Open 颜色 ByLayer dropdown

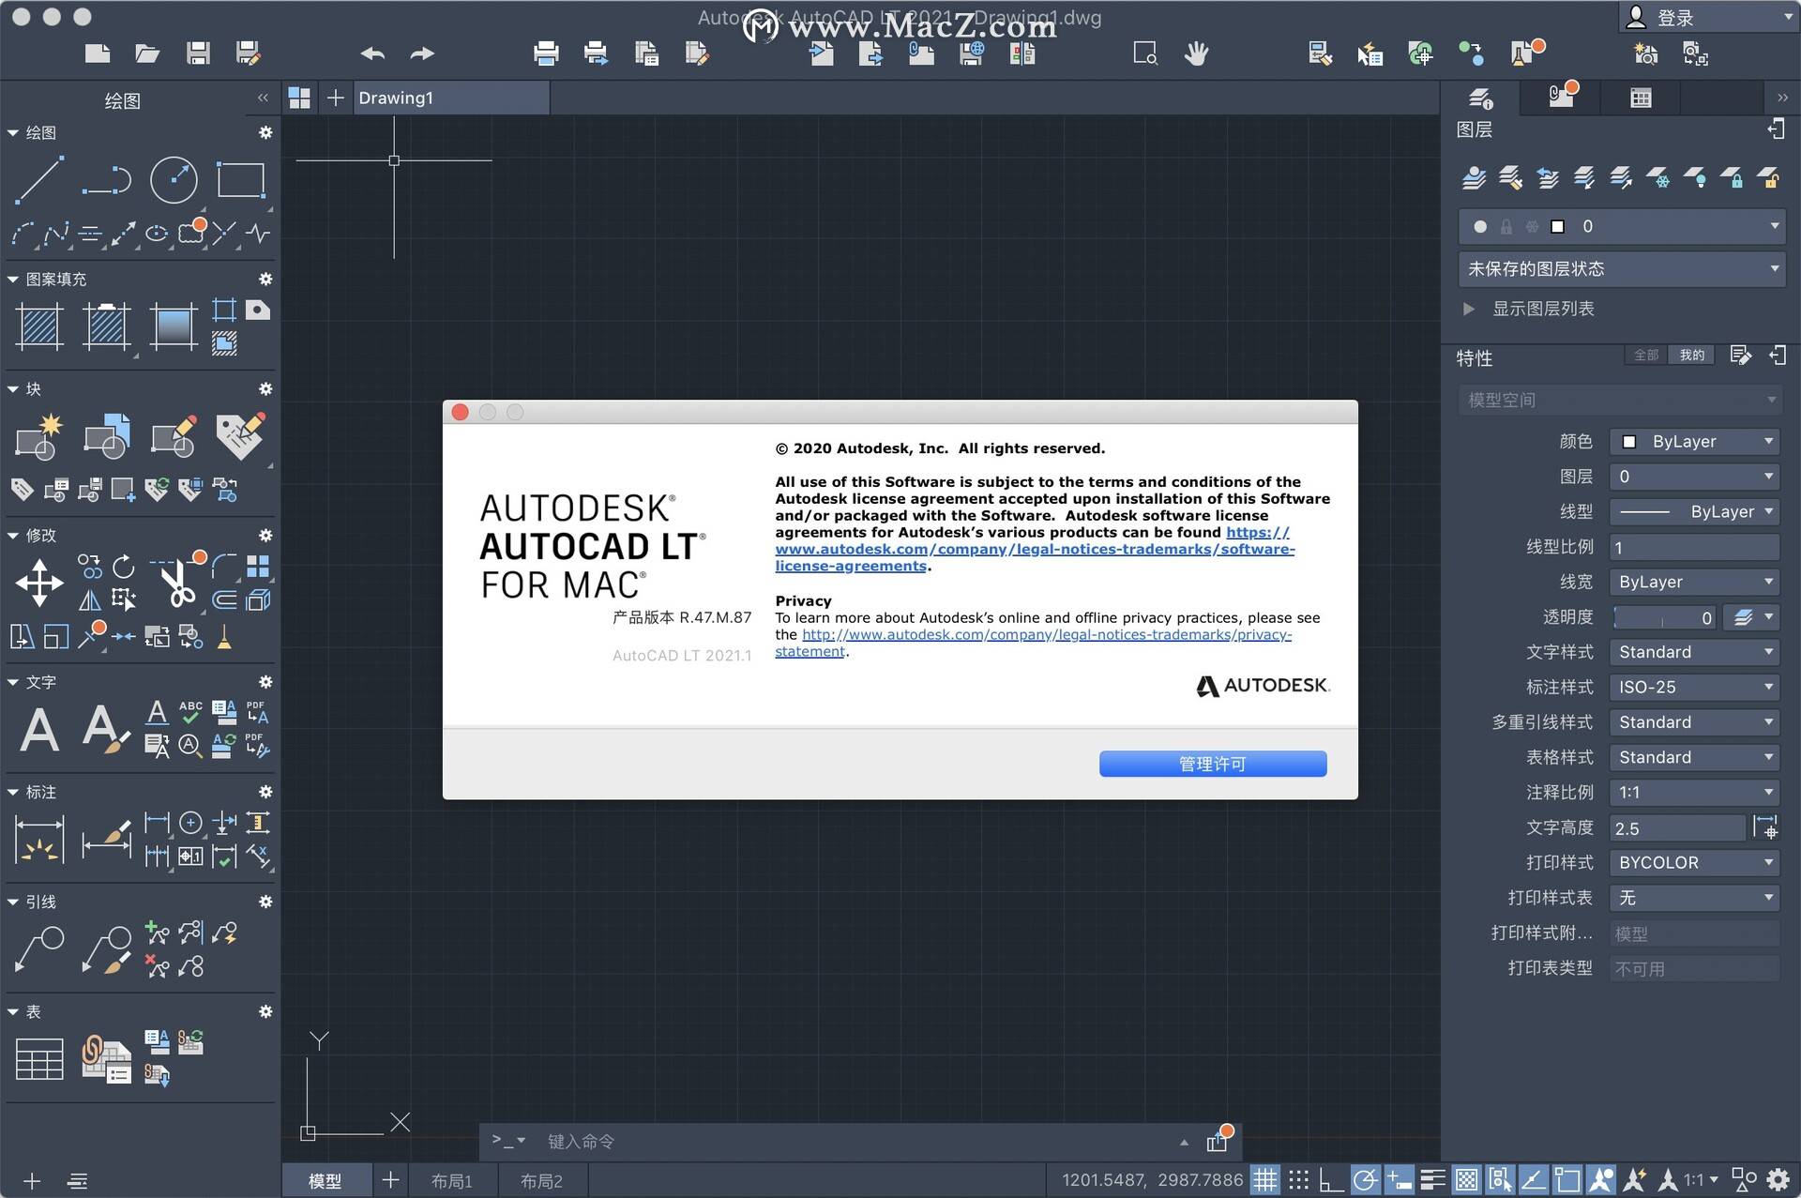click(1694, 441)
